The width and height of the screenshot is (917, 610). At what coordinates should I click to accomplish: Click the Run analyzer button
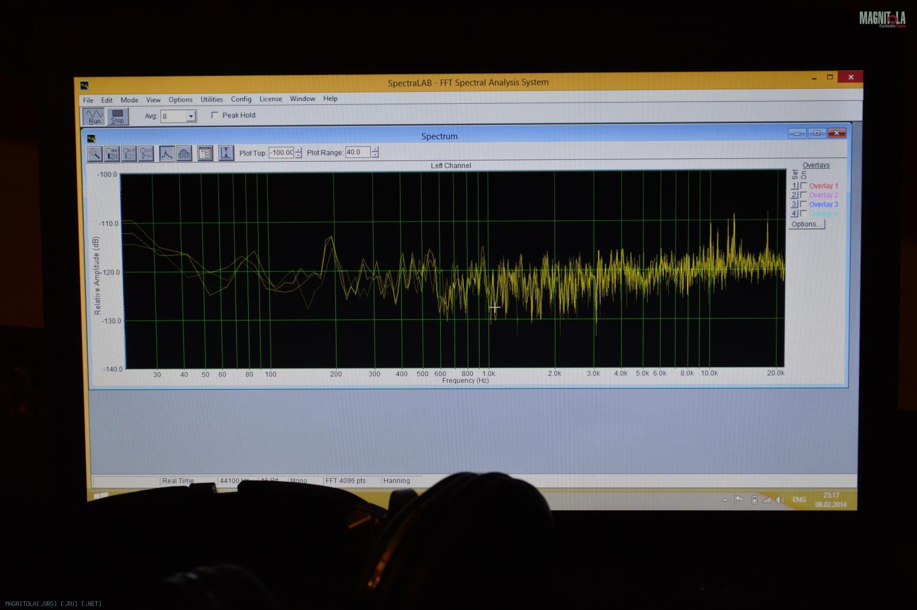(94, 116)
